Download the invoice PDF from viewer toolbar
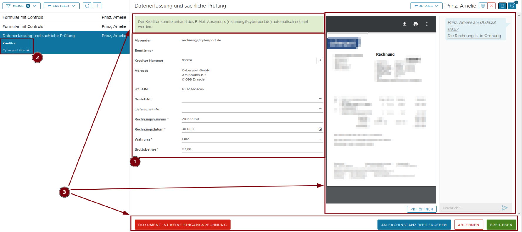Image resolution: width=522 pixels, height=232 pixels. tap(404, 24)
